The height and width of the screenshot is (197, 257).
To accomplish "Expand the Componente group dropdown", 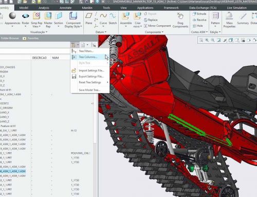I will [x=154, y=32].
